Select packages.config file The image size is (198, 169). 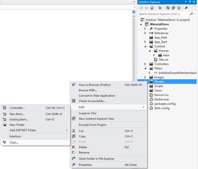click(x=165, y=104)
